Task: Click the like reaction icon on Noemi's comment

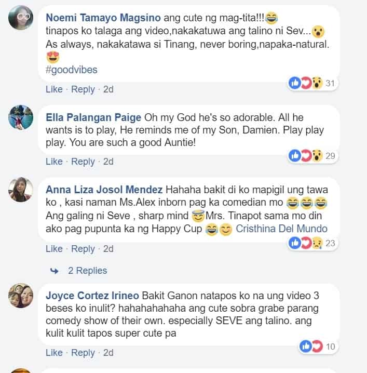Action: coord(295,83)
